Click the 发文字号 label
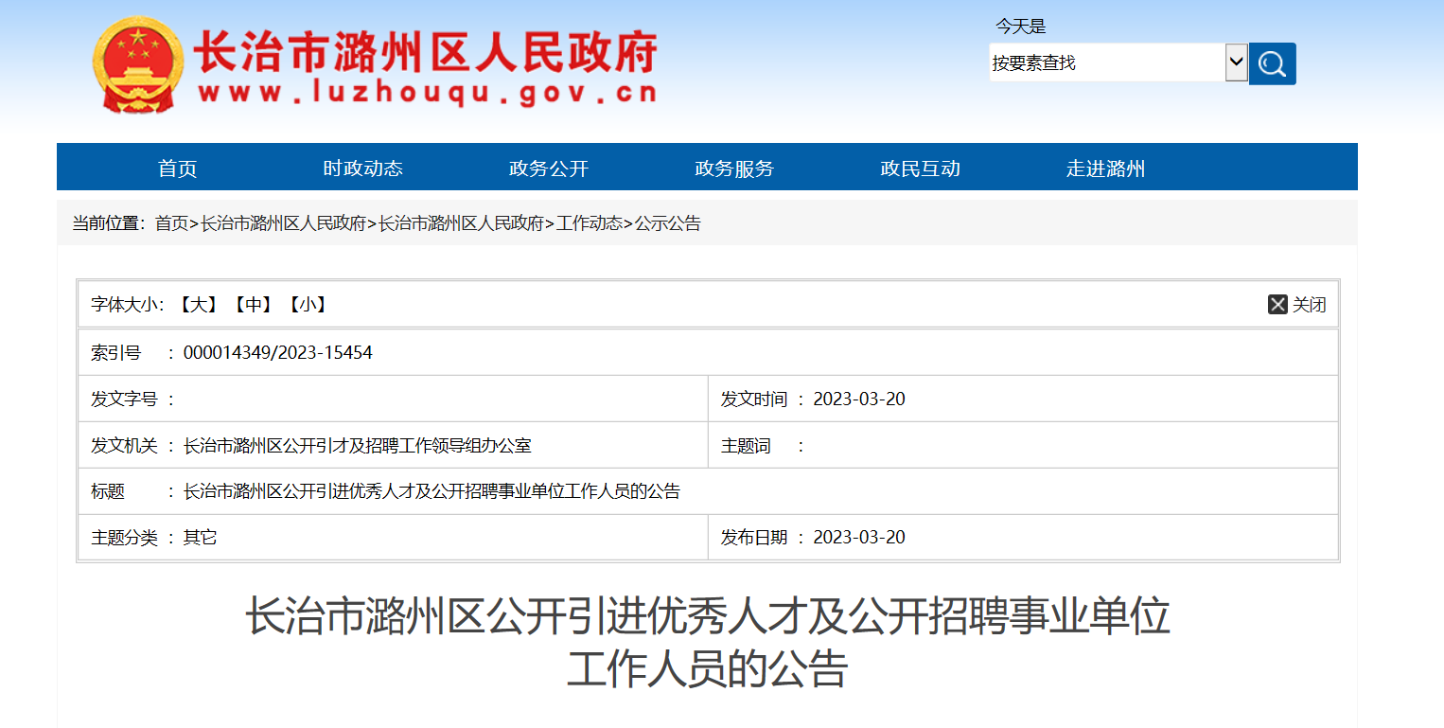The image size is (1444, 728). (x=124, y=399)
